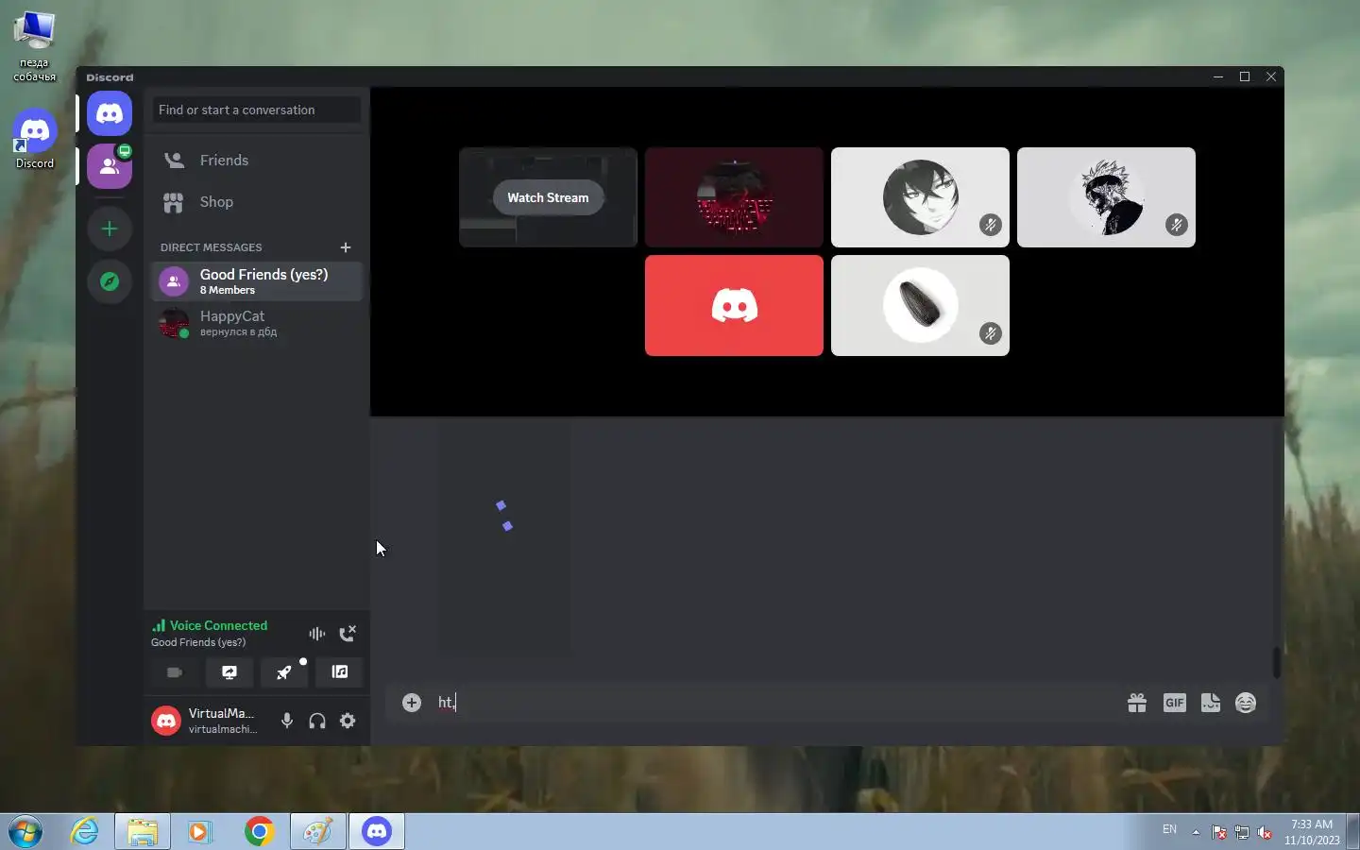The height and width of the screenshot is (850, 1360).
Task: Open the soundboard icon
Action: [339, 672]
